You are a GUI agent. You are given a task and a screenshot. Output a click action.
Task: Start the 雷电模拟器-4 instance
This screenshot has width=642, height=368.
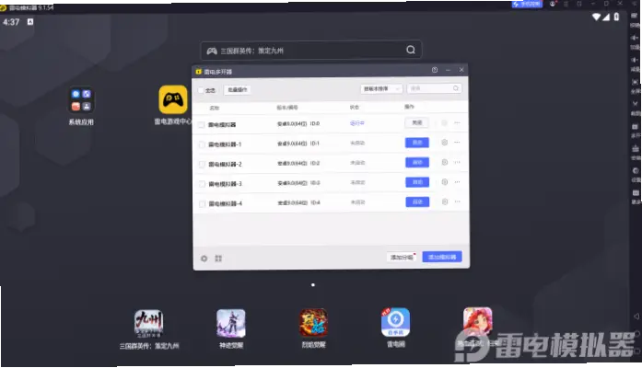point(417,202)
